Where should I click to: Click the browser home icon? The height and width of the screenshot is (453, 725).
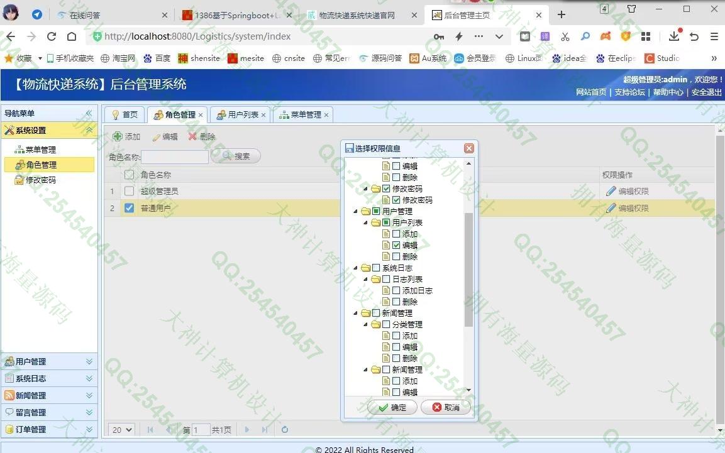pos(72,36)
